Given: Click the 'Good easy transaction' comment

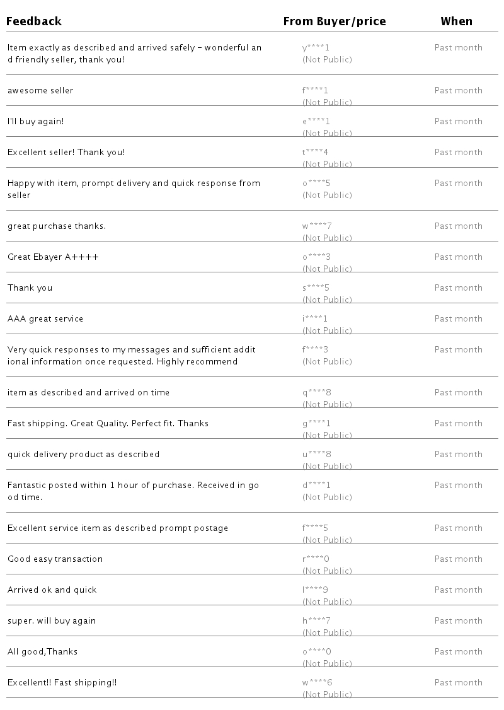Looking at the screenshot, I should [x=55, y=559].
